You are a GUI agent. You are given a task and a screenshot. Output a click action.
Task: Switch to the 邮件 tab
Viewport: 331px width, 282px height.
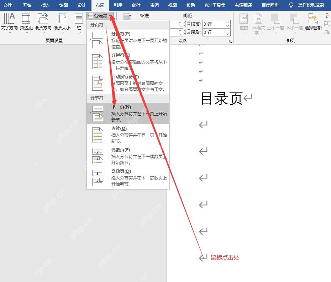[x=136, y=5]
